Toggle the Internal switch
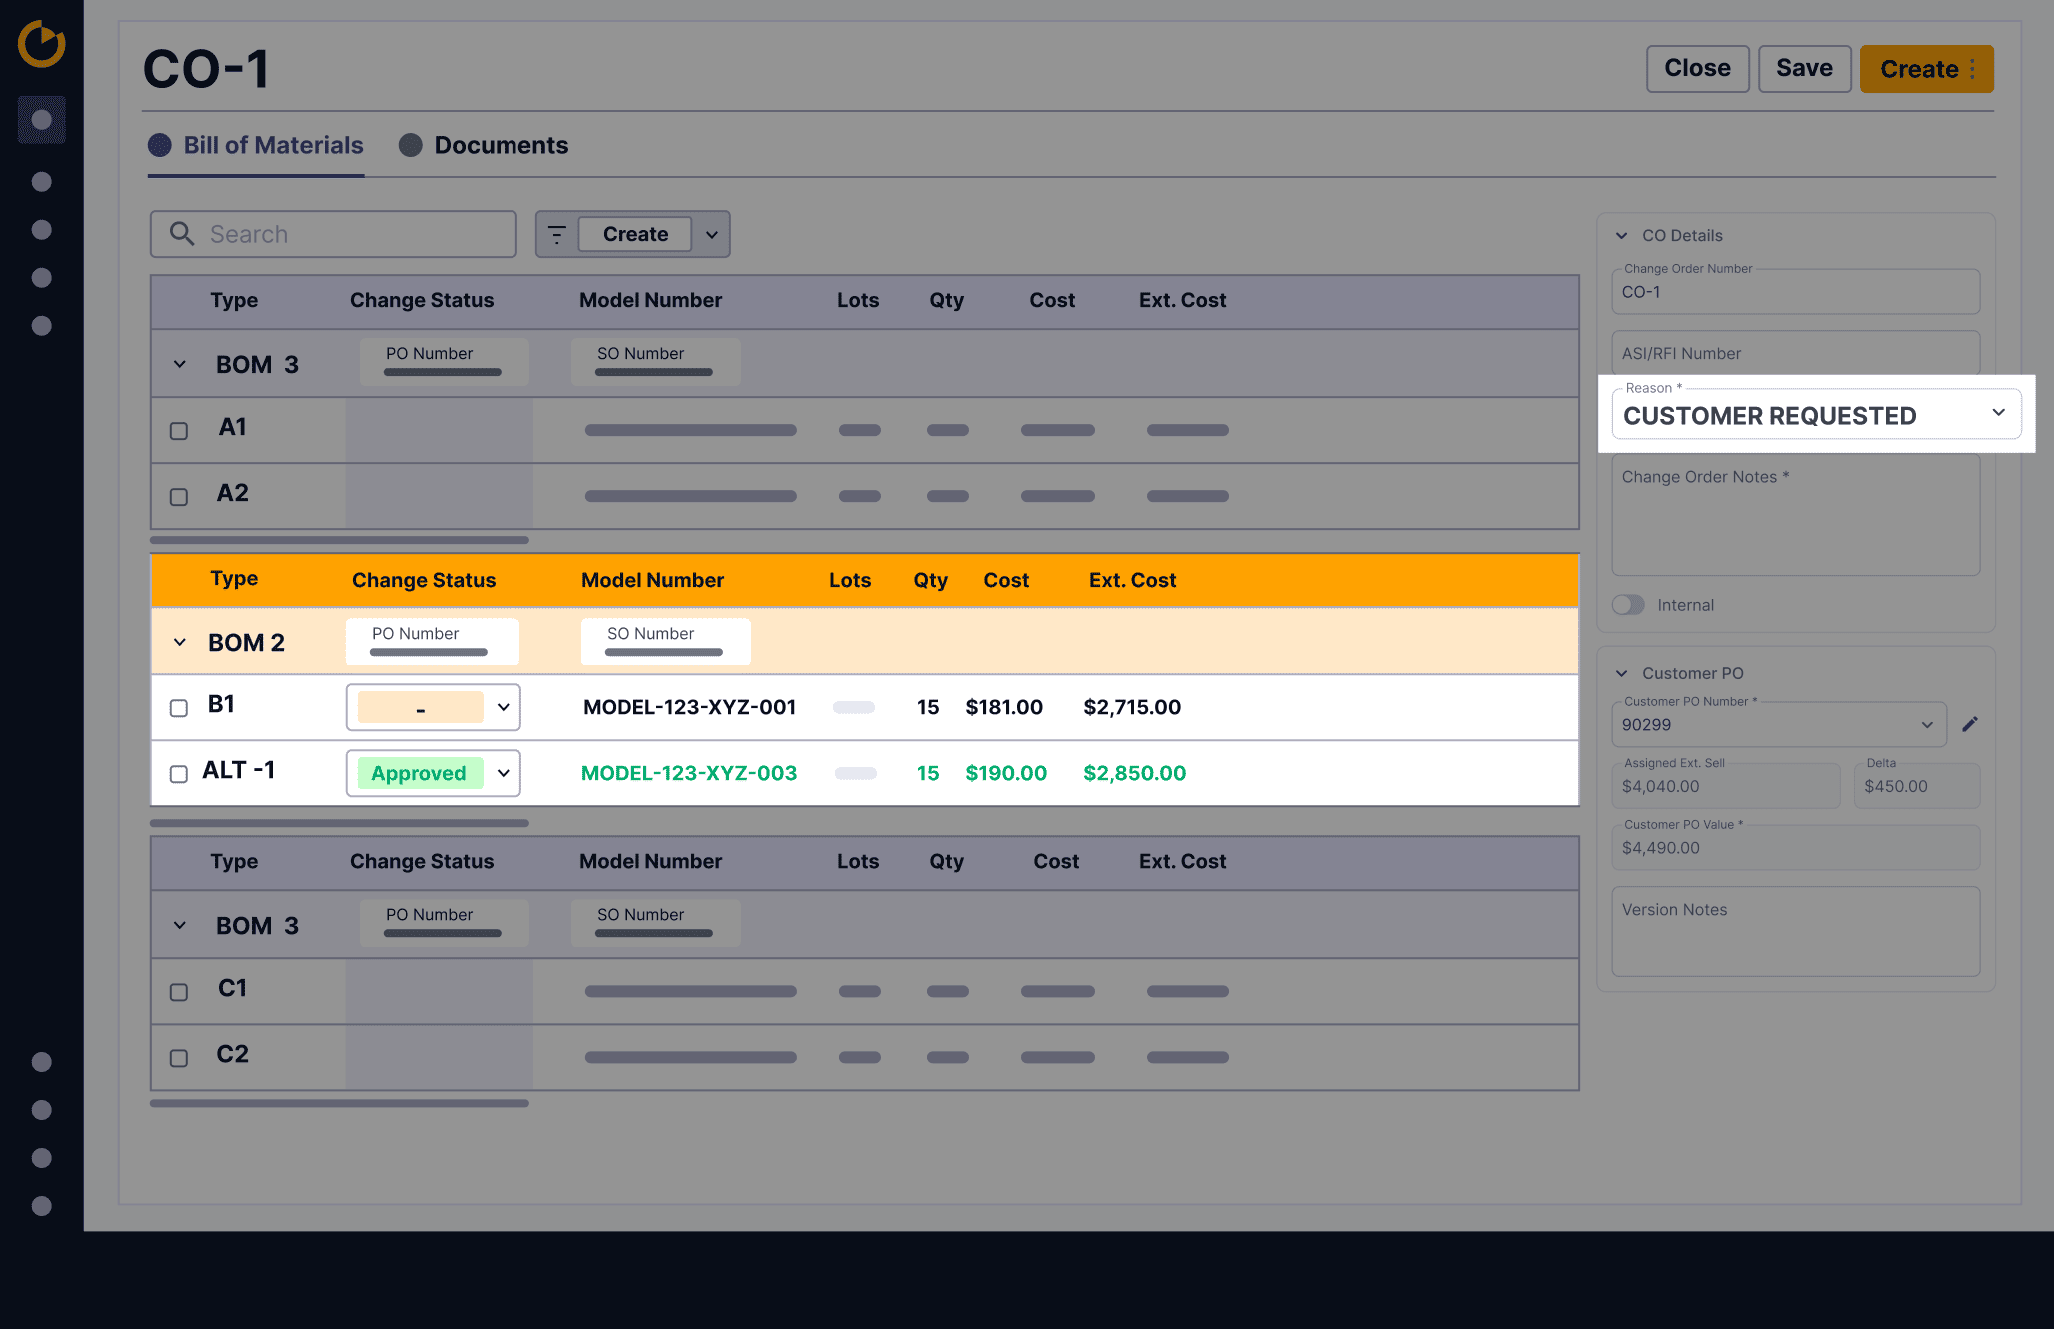Screen dimensions: 2054x1329 point(1628,605)
